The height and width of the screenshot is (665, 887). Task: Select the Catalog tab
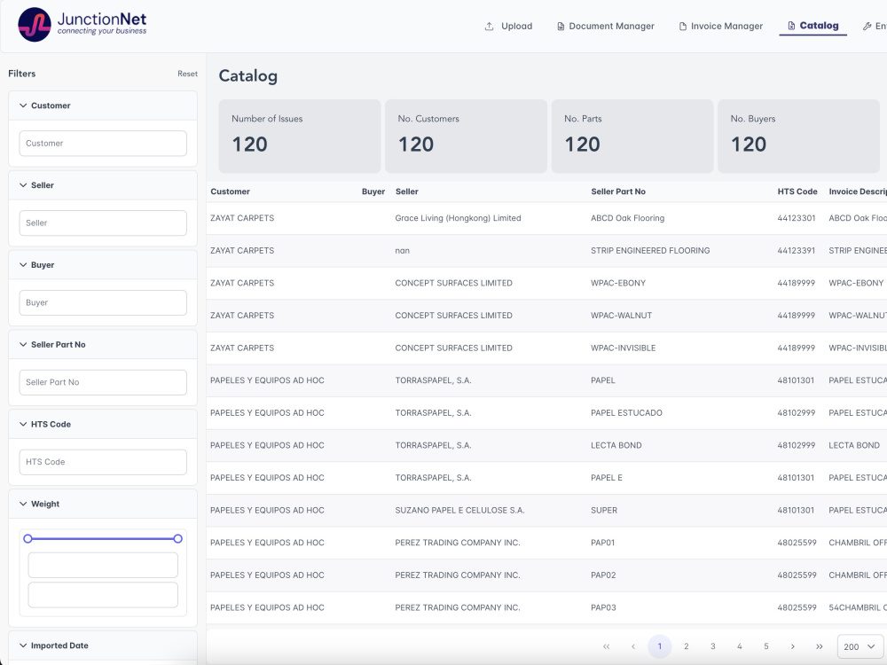click(812, 26)
